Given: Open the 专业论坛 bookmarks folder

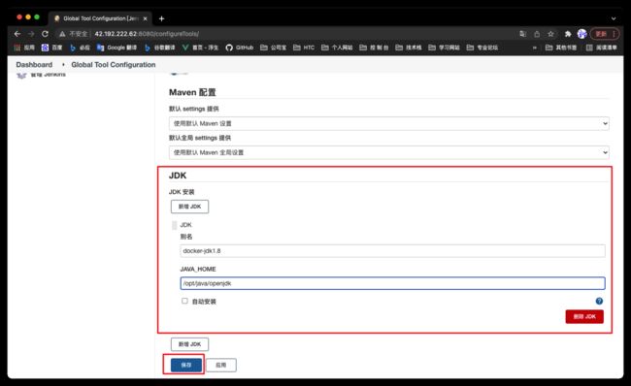Looking at the screenshot, I should tap(482, 48).
